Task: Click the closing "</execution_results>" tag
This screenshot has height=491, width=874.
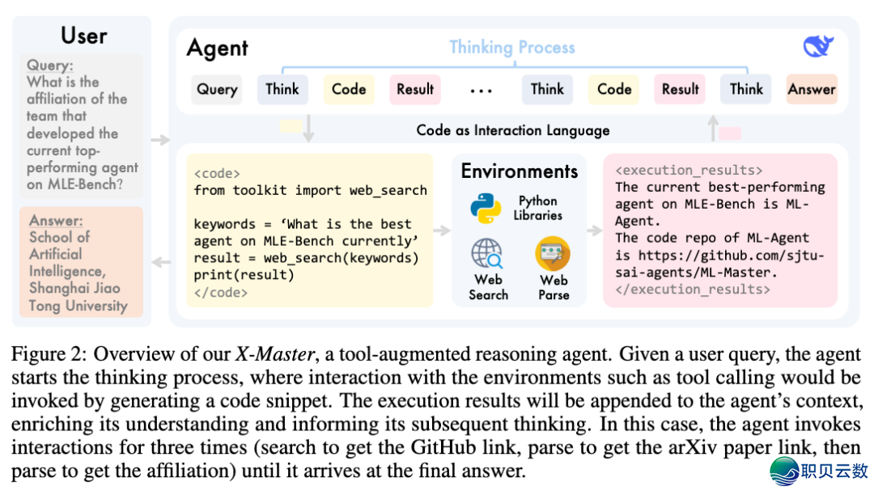Action: (x=693, y=290)
